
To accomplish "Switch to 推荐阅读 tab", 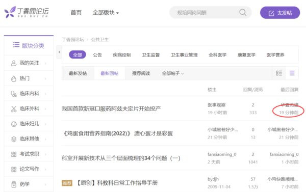I will tap(141, 73).
